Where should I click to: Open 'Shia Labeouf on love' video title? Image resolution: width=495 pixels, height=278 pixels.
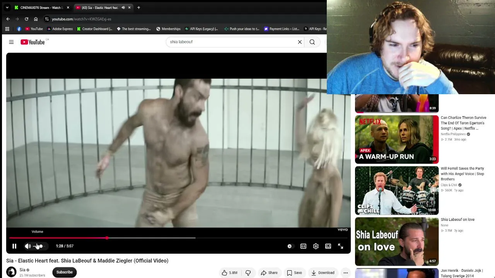[x=457, y=220]
